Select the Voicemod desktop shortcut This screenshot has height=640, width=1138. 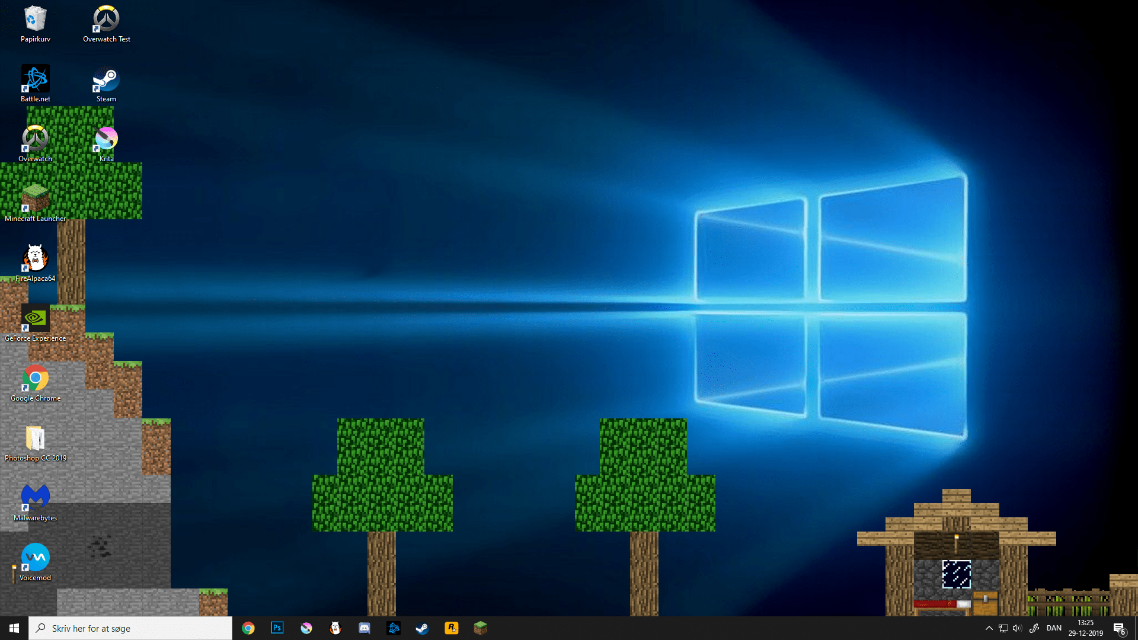coord(35,558)
